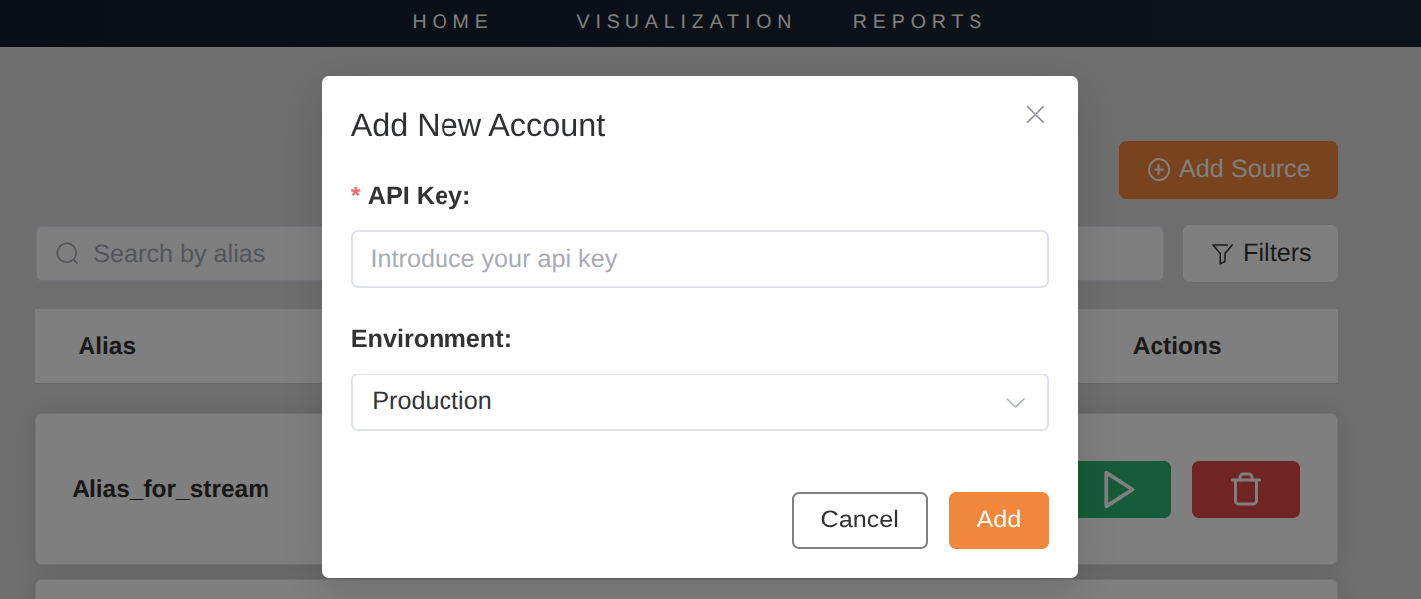Click the funnel icon for Filters
The height and width of the screenshot is (599, 1421).
1223,254
